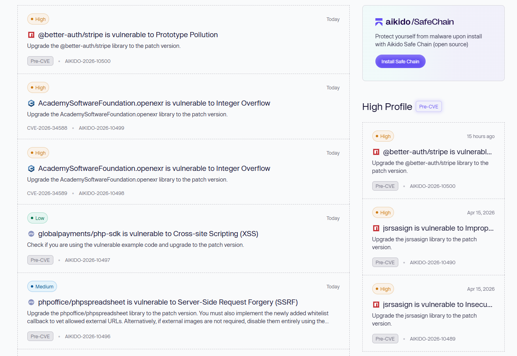Viewport: 517px width, 356px height.
Task: Click the AIKIDO-2026-10490 identifier
Action: pos(433,263)
